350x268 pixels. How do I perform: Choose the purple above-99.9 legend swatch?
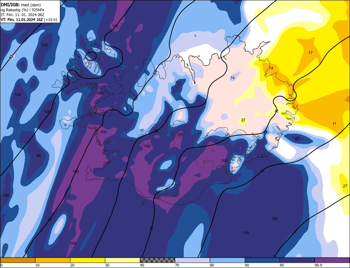coord(332,260)
